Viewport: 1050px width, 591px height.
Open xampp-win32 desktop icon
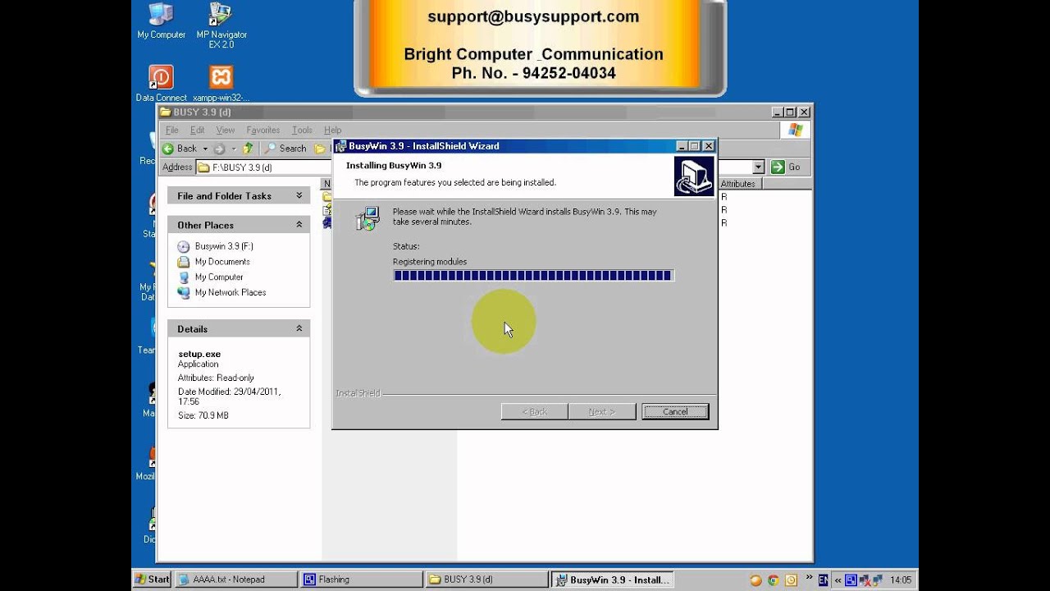(221, 83)
